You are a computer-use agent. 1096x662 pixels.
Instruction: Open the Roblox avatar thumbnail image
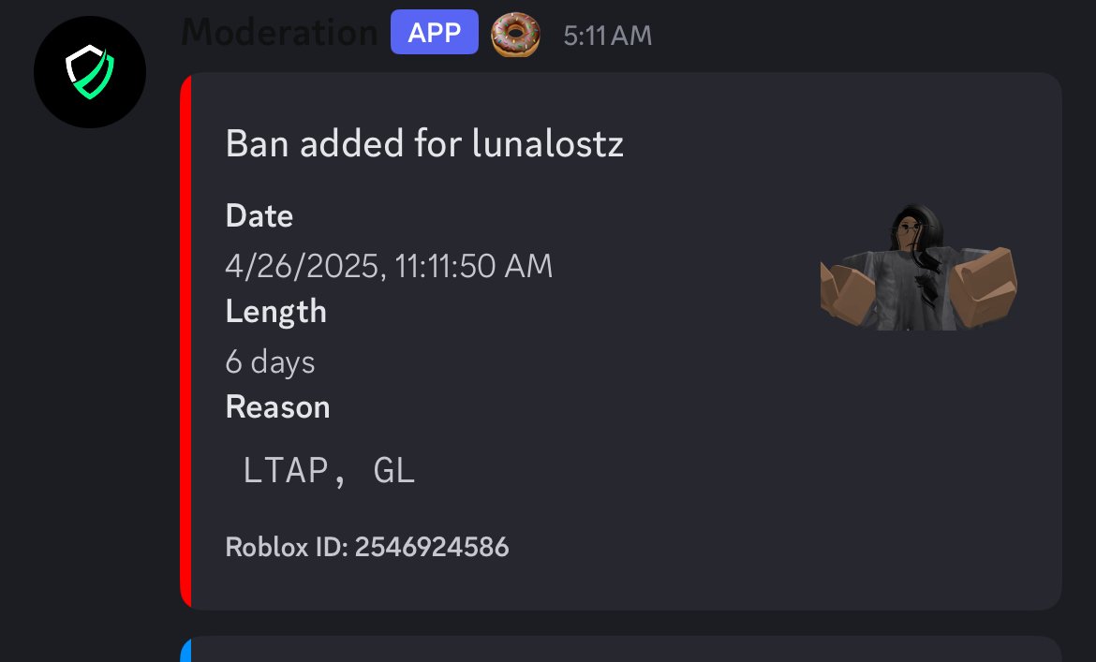pyautogui.click(x=918, y=267)
